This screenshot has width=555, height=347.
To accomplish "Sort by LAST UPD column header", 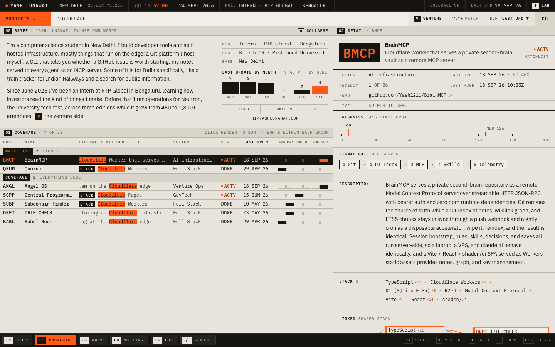I will 256,142.
